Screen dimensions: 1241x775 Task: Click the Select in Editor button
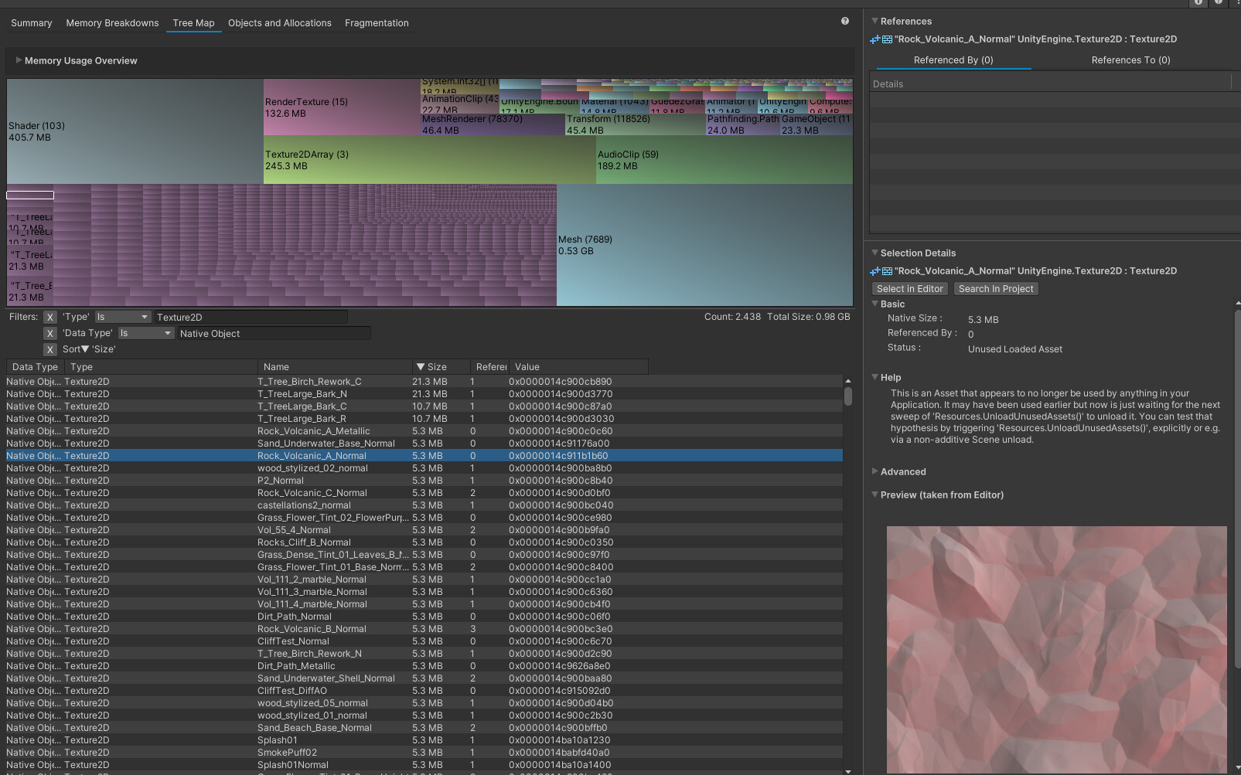click(909, 289)
